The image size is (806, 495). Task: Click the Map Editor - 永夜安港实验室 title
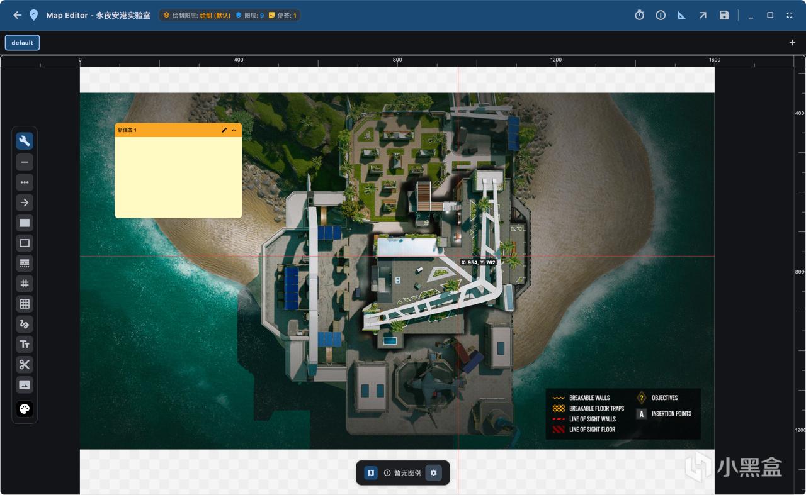click(98, 15)
